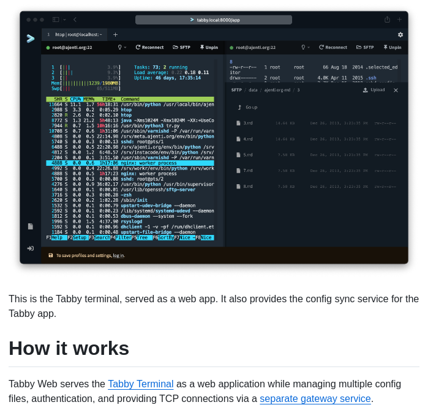This screenshot has width=425, height=413.
Task: Toggle the browser sidebar icon
Action: click(56, 20)
